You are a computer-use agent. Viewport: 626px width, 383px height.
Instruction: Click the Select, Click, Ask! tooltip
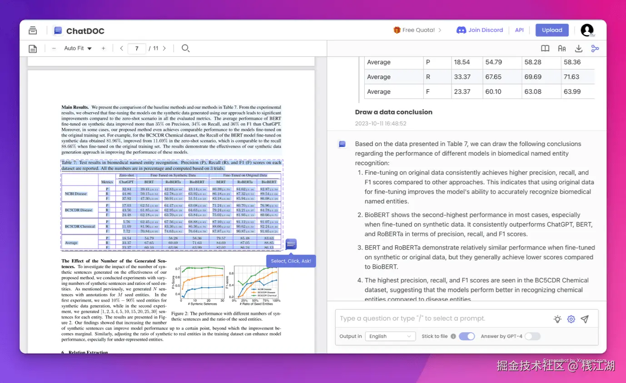tap(291, 261)
